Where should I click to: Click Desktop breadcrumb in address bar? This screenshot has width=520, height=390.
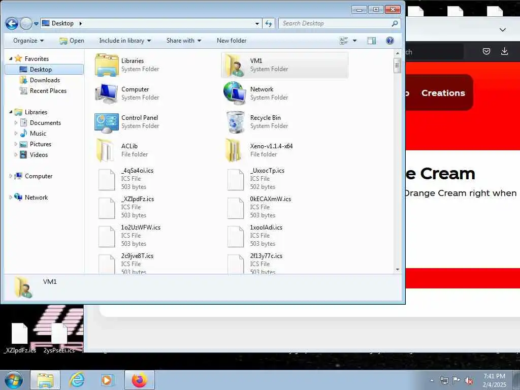(x=62, y=23)
